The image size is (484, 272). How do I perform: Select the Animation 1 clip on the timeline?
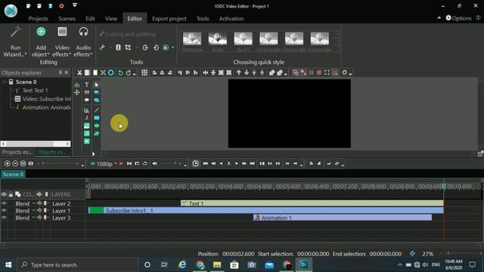(x=343, y=218)
